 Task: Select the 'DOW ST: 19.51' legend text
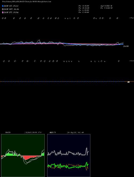click(11, 6)
